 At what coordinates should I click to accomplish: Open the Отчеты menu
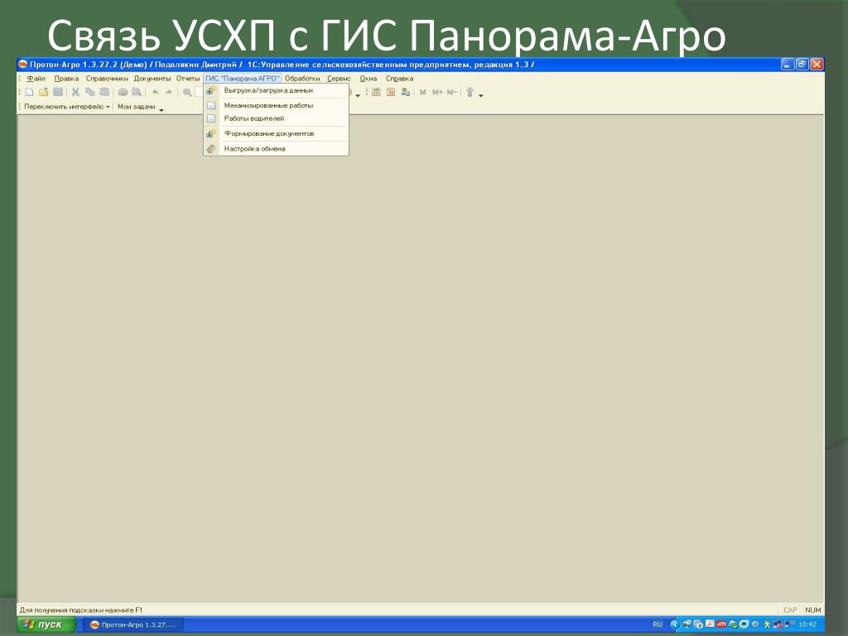(x=188, y=79)
